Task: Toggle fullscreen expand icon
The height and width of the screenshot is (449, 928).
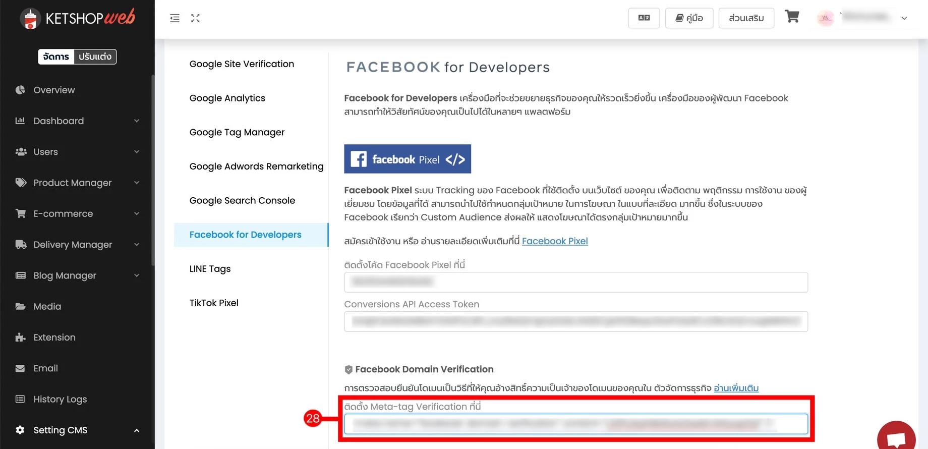Action: click(x=195, y=18)
